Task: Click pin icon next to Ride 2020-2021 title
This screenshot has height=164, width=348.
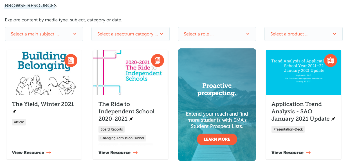Action: pyautogui.click(x=131, y=119)
